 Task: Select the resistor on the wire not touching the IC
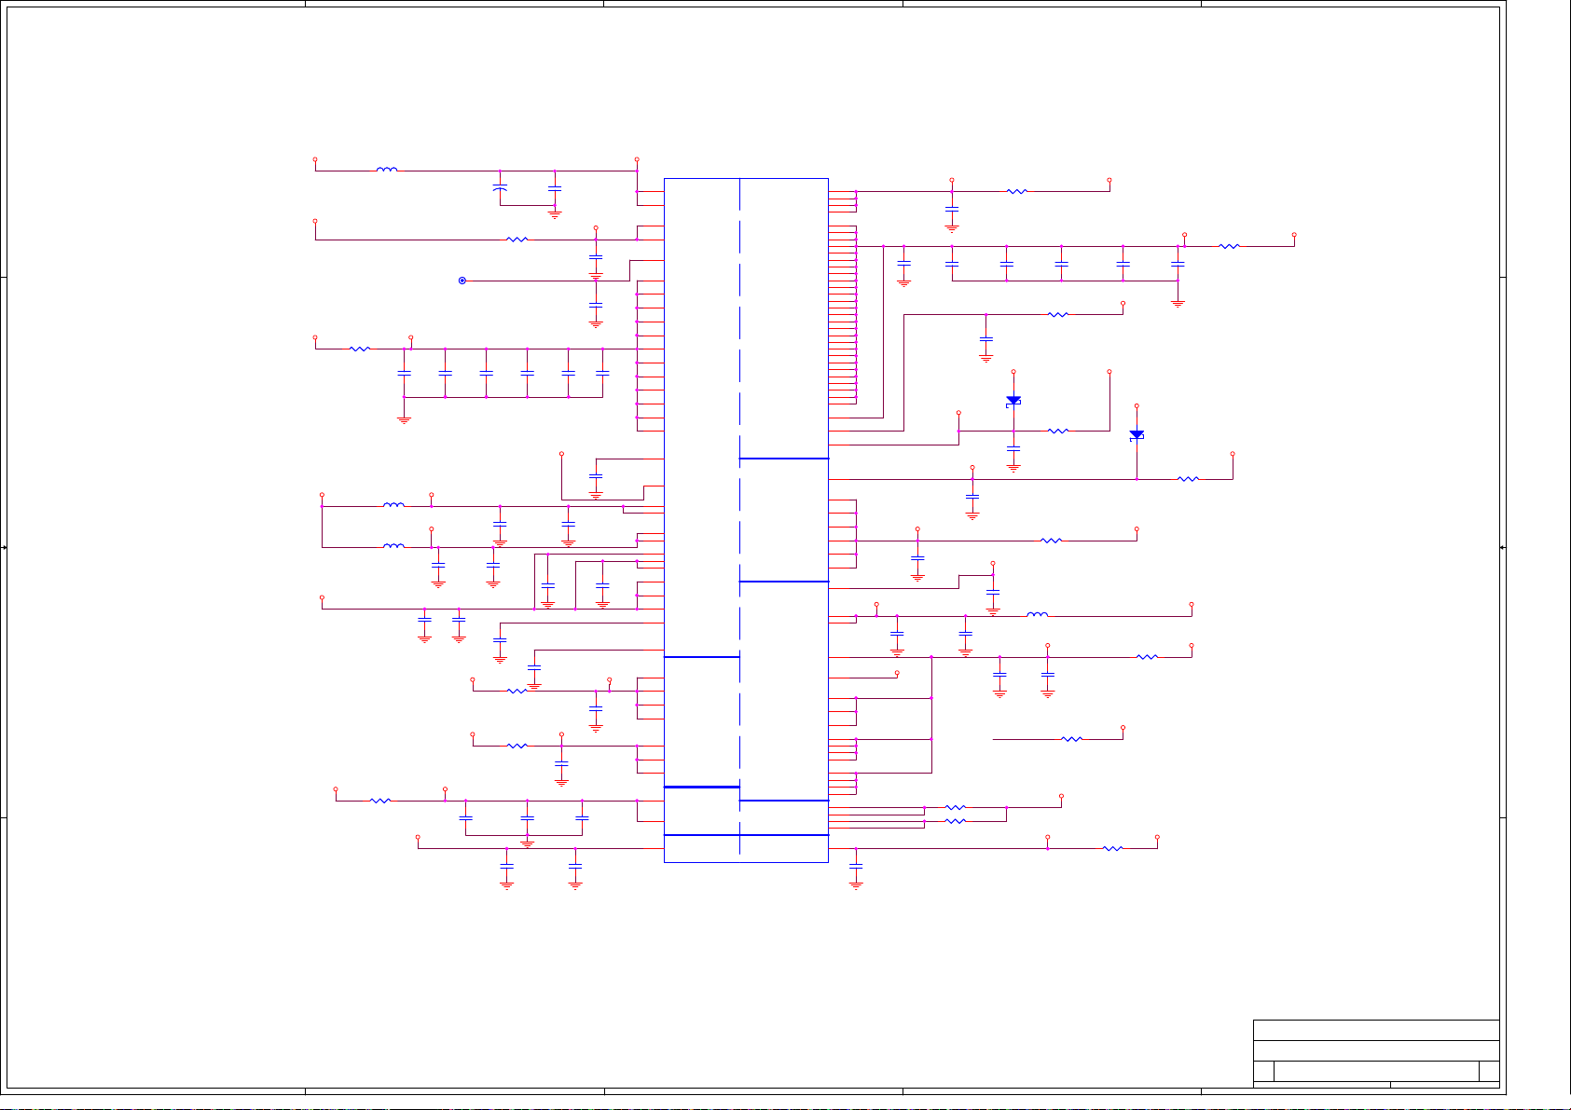(1072, 739)
